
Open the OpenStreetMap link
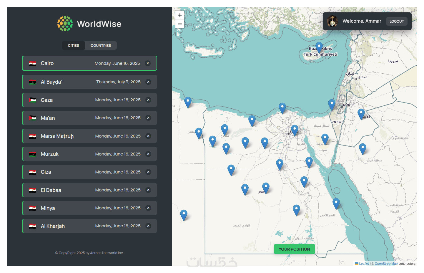click(x=386, y=264)
